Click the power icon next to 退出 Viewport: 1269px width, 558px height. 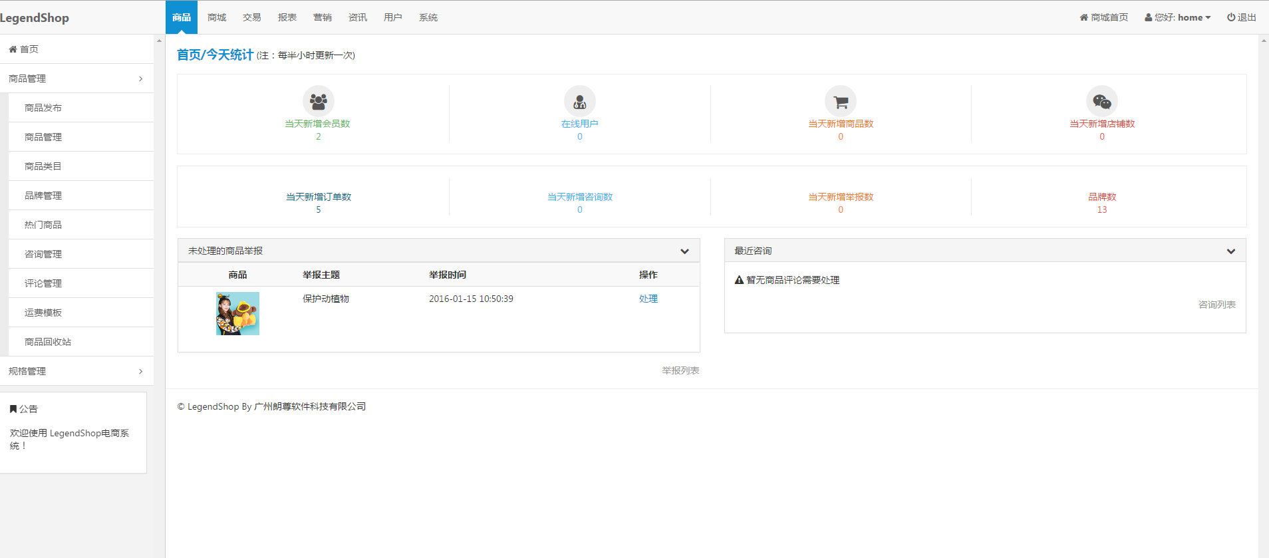click(x=1231, y=17)
